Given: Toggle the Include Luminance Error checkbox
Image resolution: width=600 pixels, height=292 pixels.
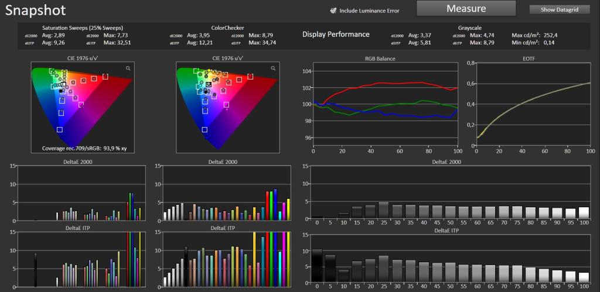Looking at the screenshot, I should [333, 11].
